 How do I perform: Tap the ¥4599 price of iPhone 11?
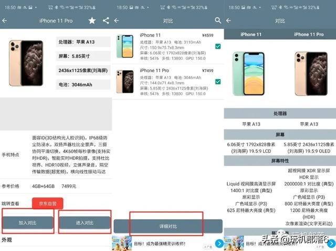[x=207, y=35]
